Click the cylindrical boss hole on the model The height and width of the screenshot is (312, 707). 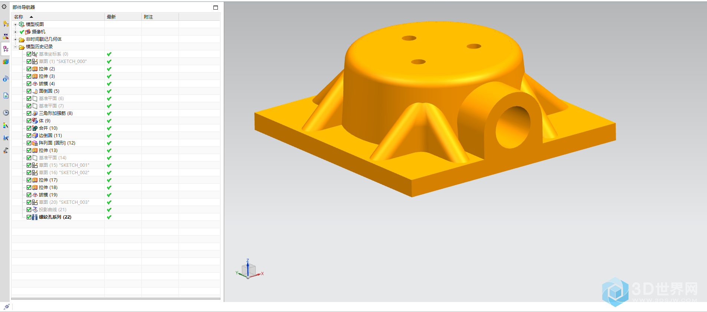tap(513, 127)
